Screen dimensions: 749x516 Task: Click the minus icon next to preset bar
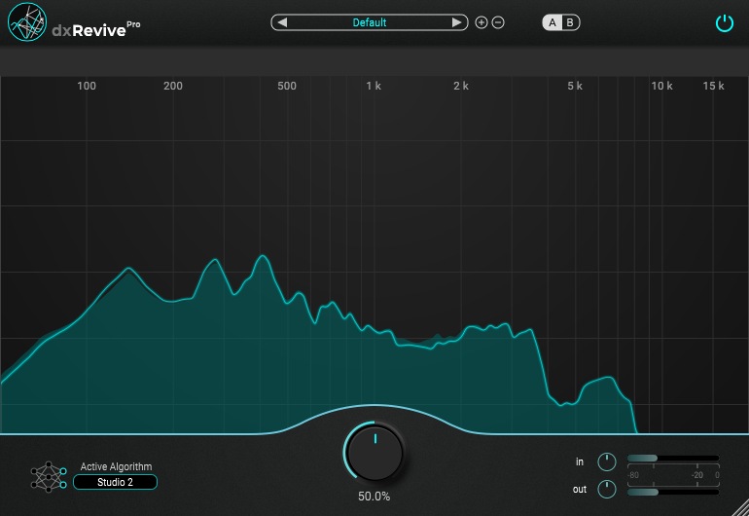(x=498, y=22)
